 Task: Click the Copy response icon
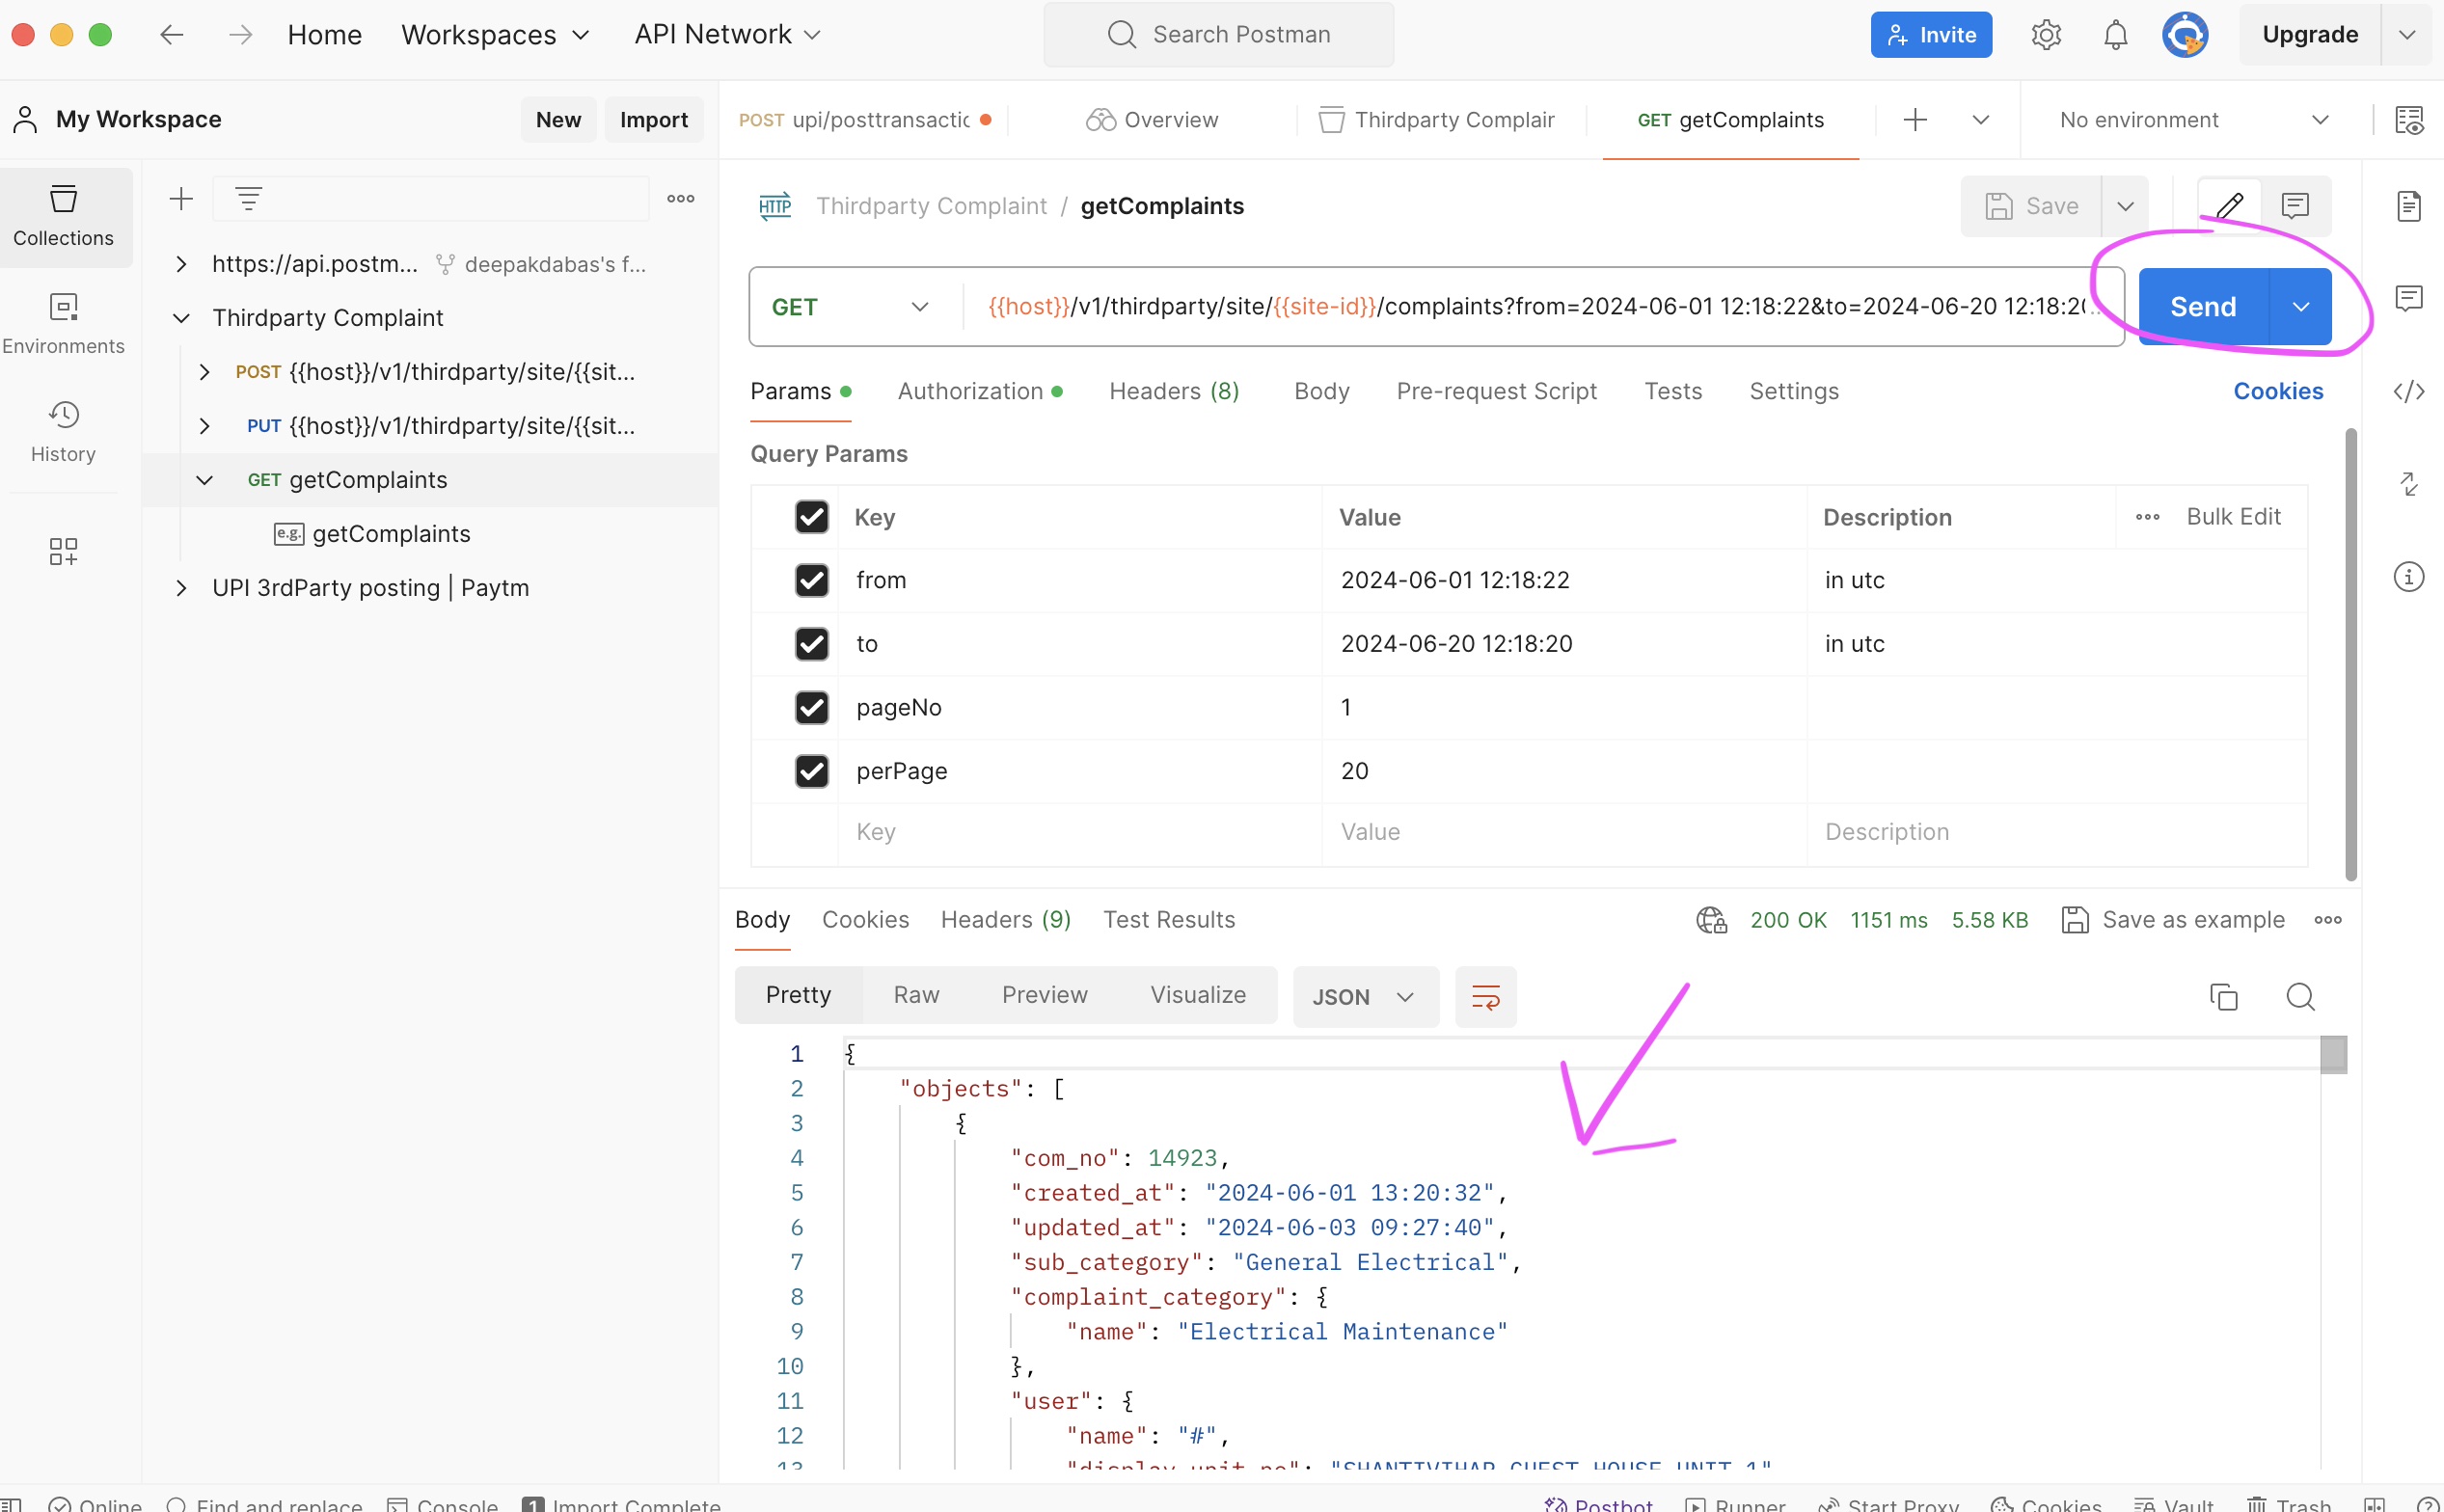pos(2224,997)
